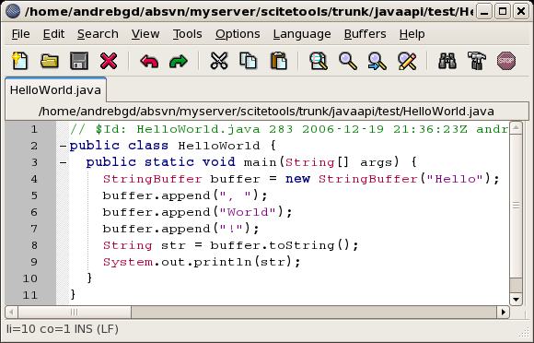Click the new keyword on line 4
Image resolution: width=534 pixels, height=343 pixels.
[x=297, y=180]
